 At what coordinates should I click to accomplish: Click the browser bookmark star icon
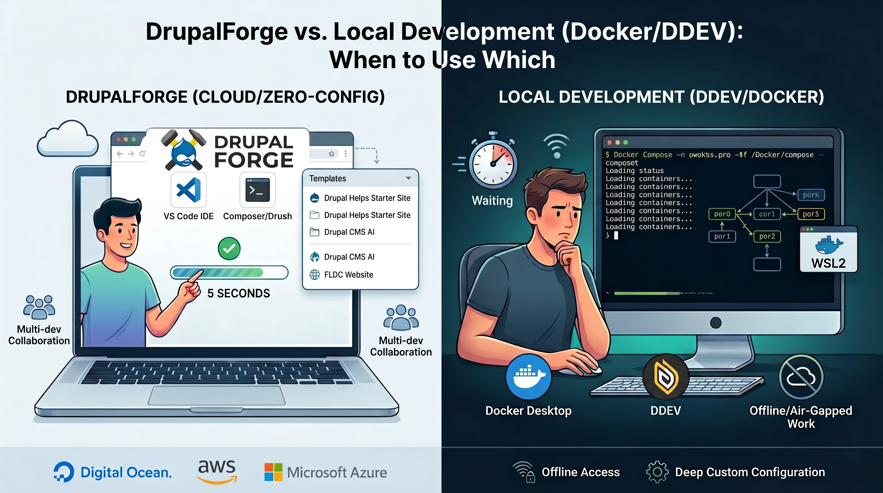click(331, 154)
